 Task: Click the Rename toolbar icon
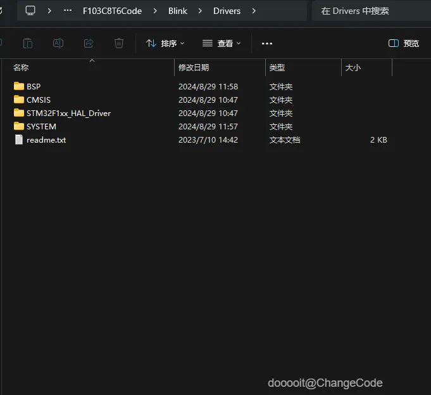(x=58, y=43)
